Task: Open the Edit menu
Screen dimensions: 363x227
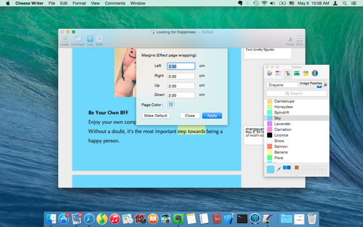Action: (x=64, y=3)
